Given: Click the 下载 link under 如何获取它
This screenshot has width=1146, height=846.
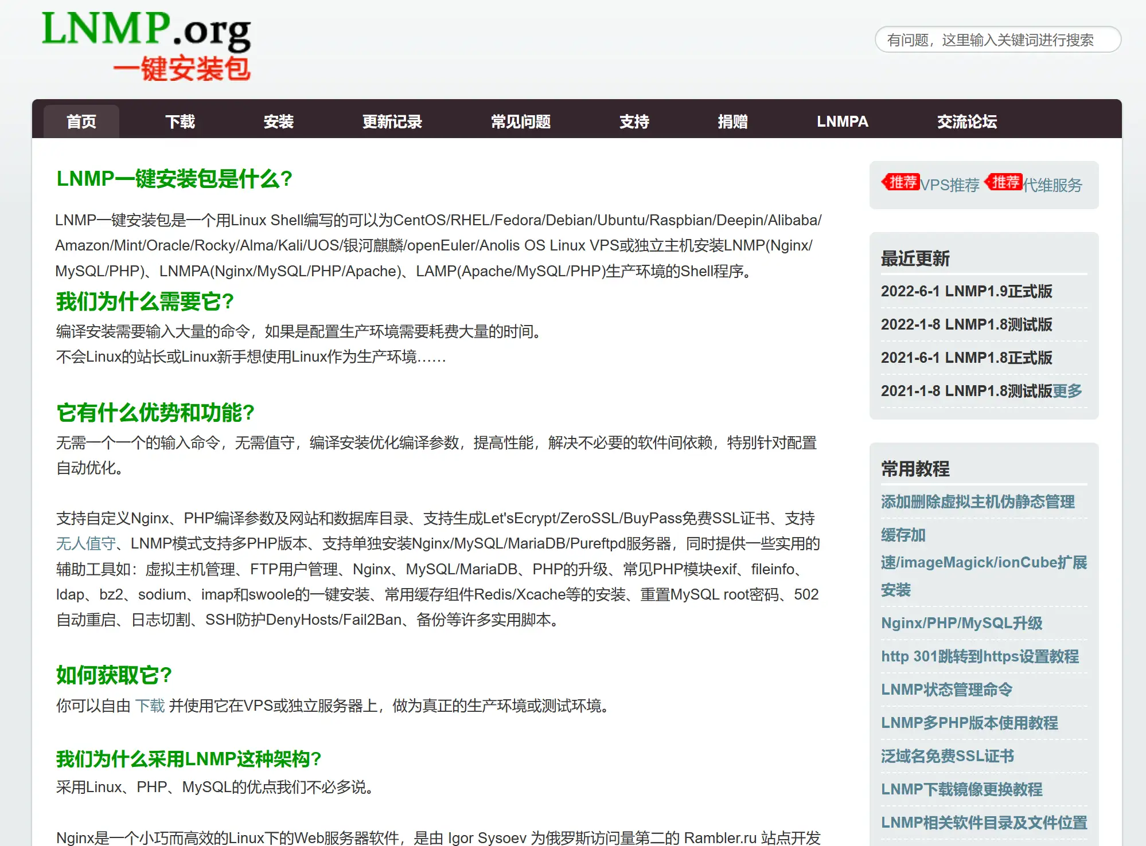Looking at the screenshot, I should click(x=150, y=706).
